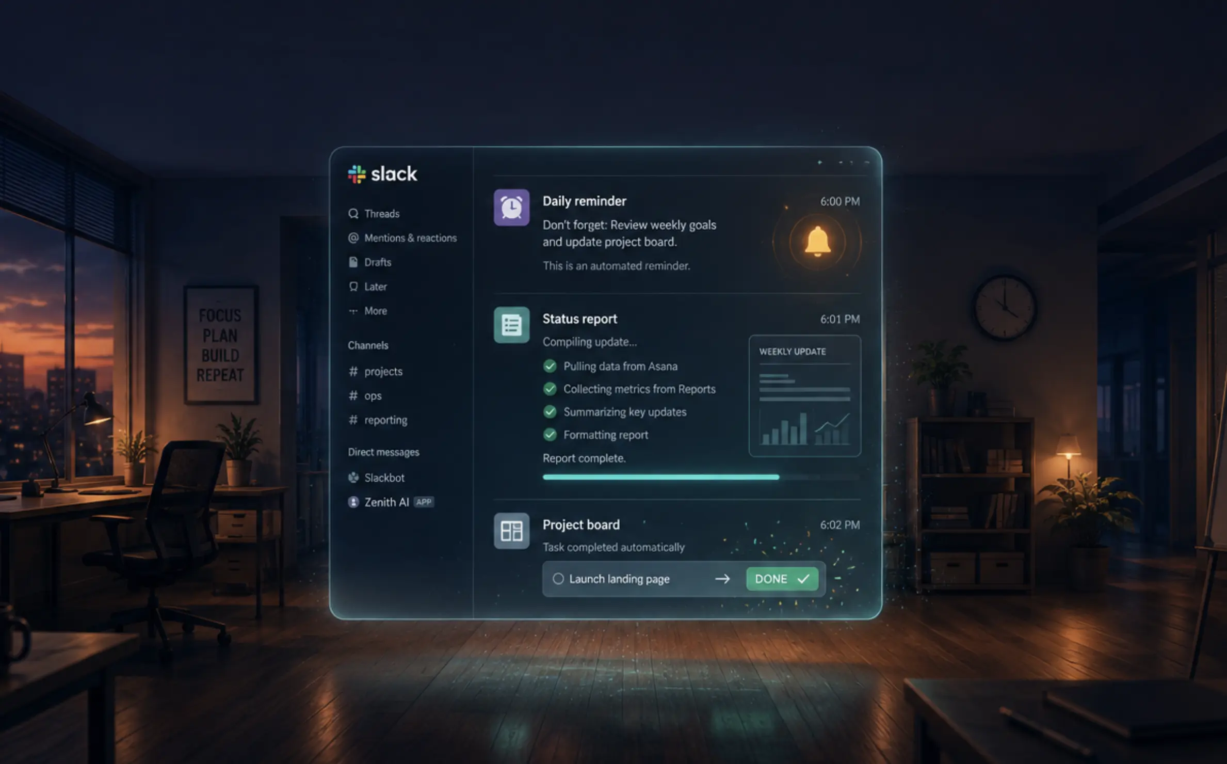Toggle the Pulling data from Asana checkmark
Screen dimensions: 1227x764
[x=550, y=366]
